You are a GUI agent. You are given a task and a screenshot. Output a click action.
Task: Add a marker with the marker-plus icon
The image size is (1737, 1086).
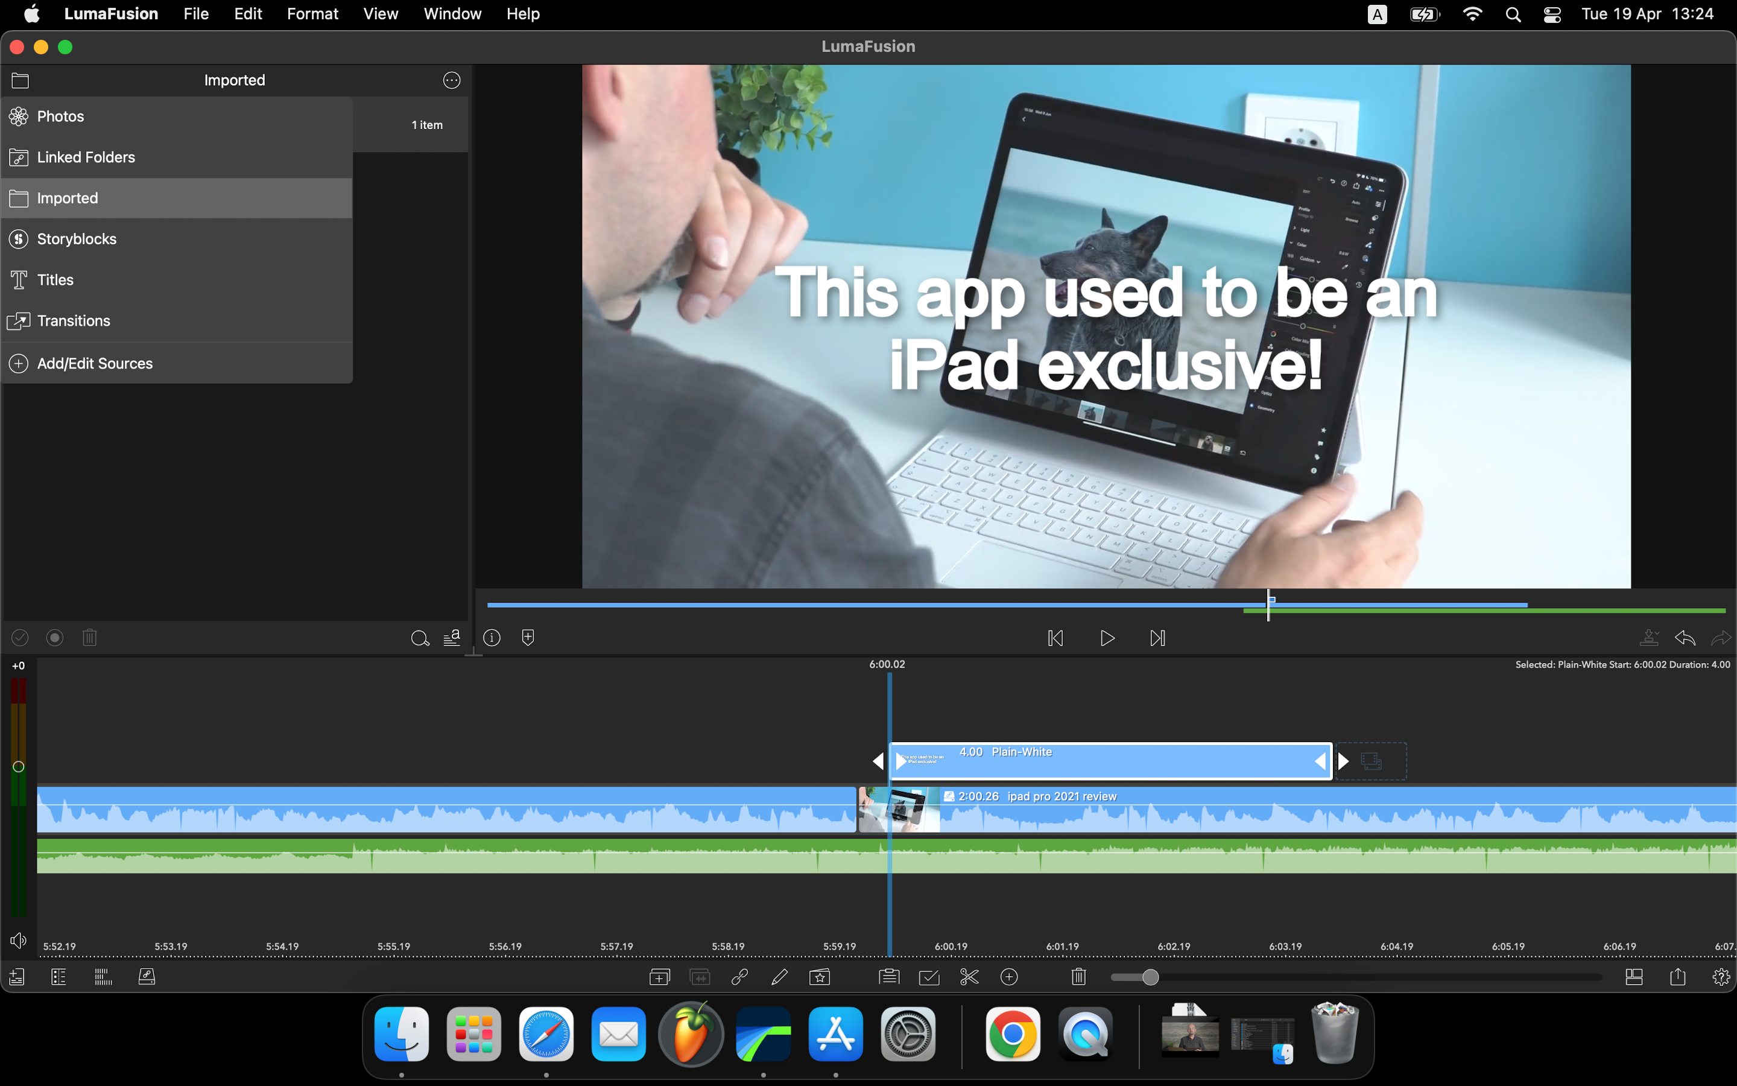point(528,638)
